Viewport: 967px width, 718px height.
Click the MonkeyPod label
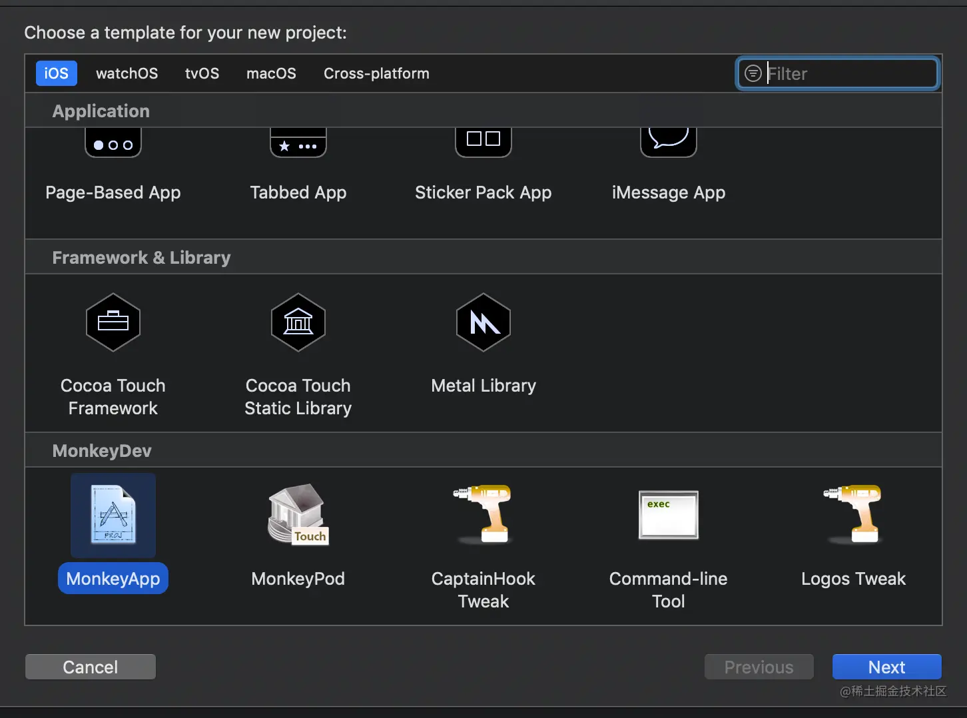[x=298, y=579]
